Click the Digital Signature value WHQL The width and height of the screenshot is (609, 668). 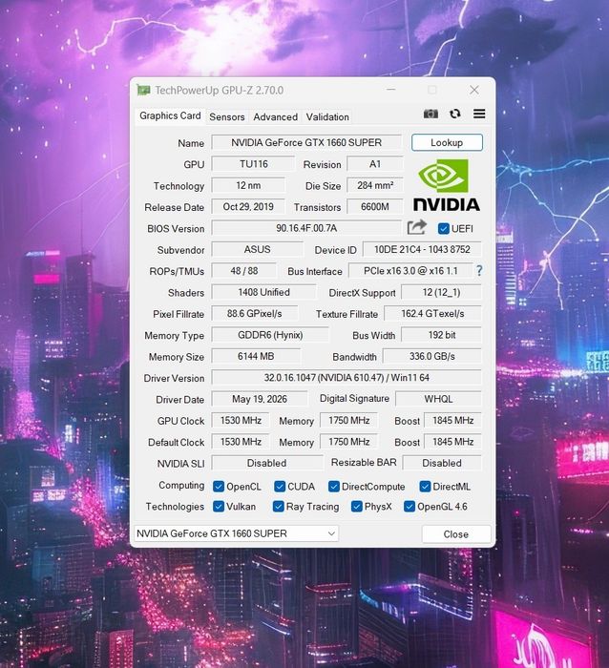click(x=438, y=399)
